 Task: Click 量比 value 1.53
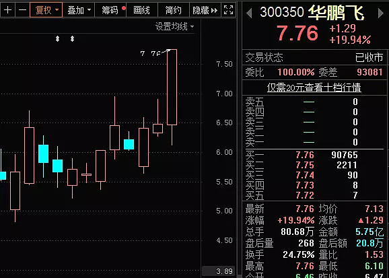(374, 254)
